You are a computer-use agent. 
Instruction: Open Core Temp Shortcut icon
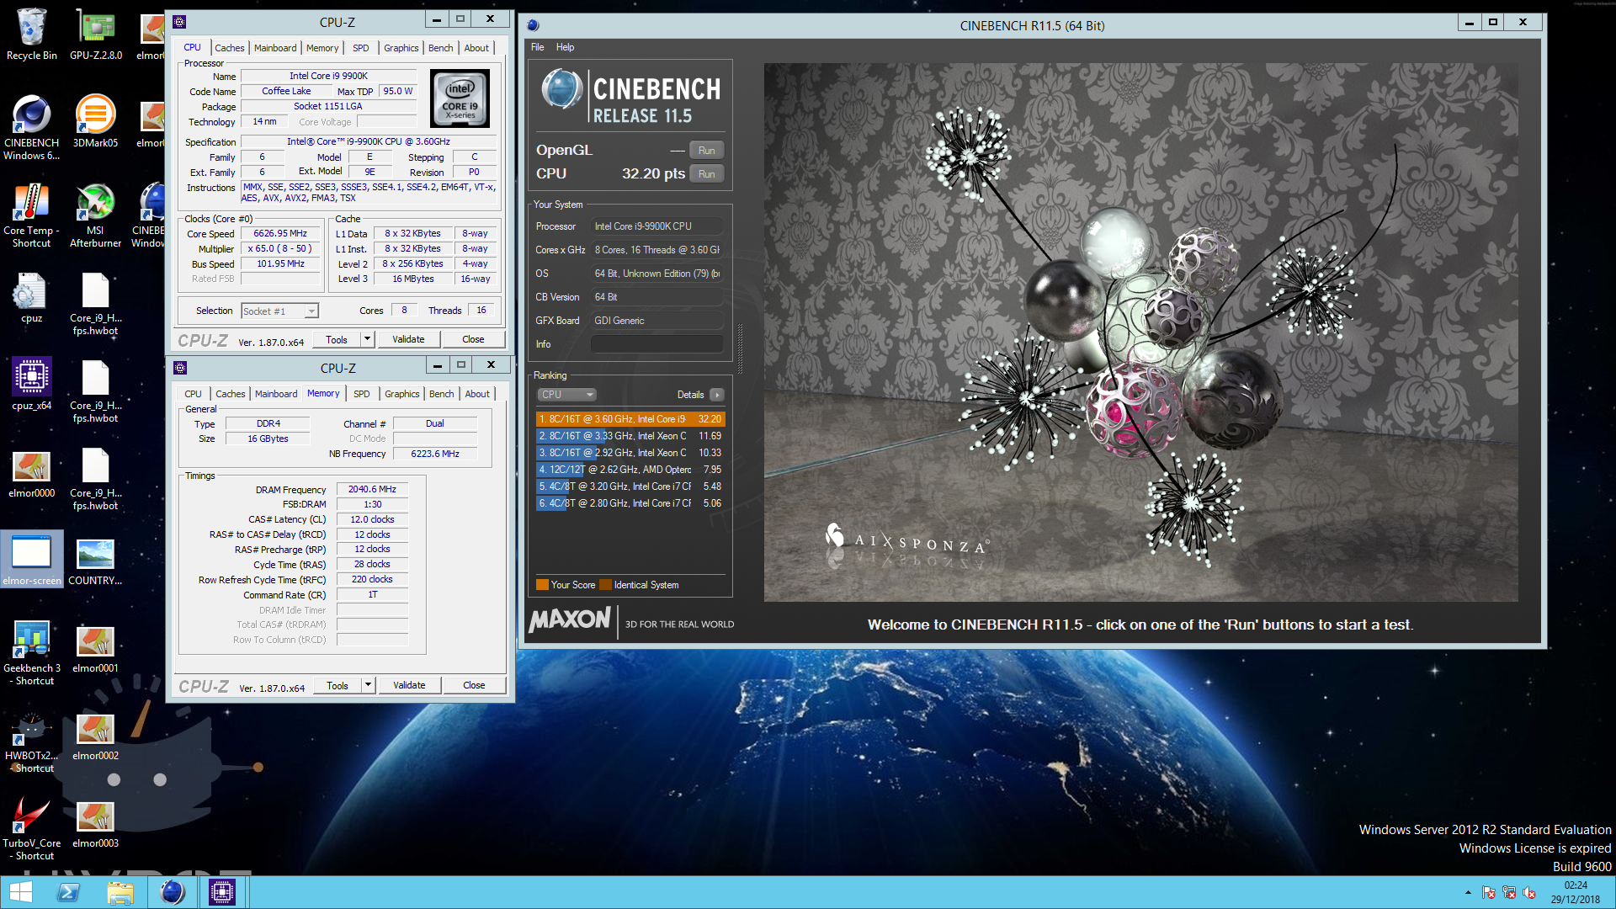31,215
